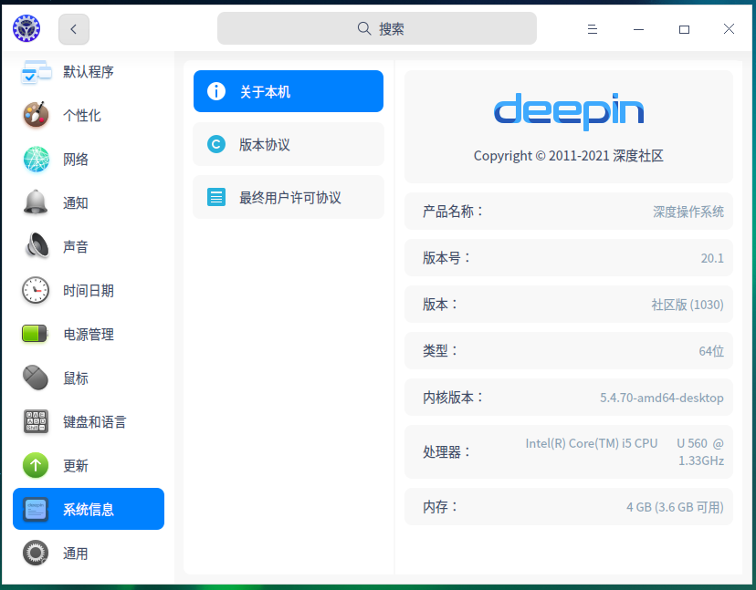Viewport: 756px width, 590px height.
Task: Click the 内核版本 label
Action: [x=454, y=398]
